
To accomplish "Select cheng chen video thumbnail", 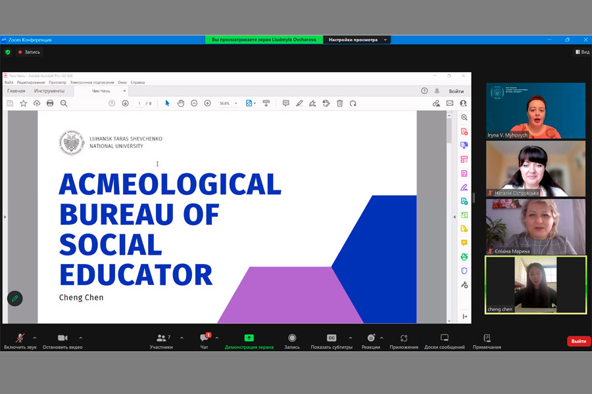I will [535, 284].
